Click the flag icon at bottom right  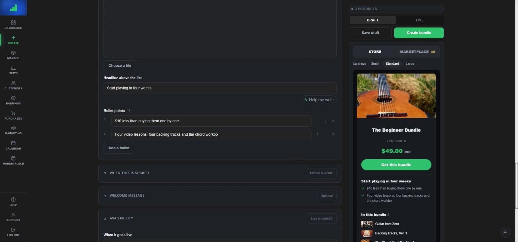coord(505,232)
